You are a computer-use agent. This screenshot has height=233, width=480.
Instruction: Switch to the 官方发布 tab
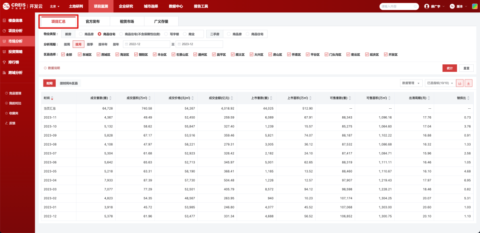tap(93, 22)
